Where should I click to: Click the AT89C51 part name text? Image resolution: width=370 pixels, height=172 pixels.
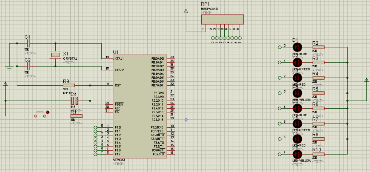pyautogui.click(x=119, y=160)
